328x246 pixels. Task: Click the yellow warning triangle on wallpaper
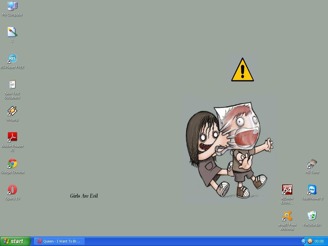[x=242, y=70]
